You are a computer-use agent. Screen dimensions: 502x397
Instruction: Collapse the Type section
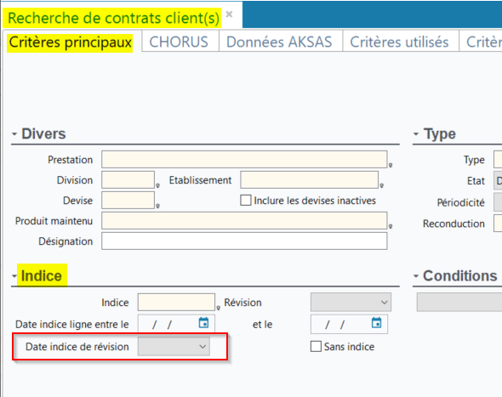[x=416, y=133]
